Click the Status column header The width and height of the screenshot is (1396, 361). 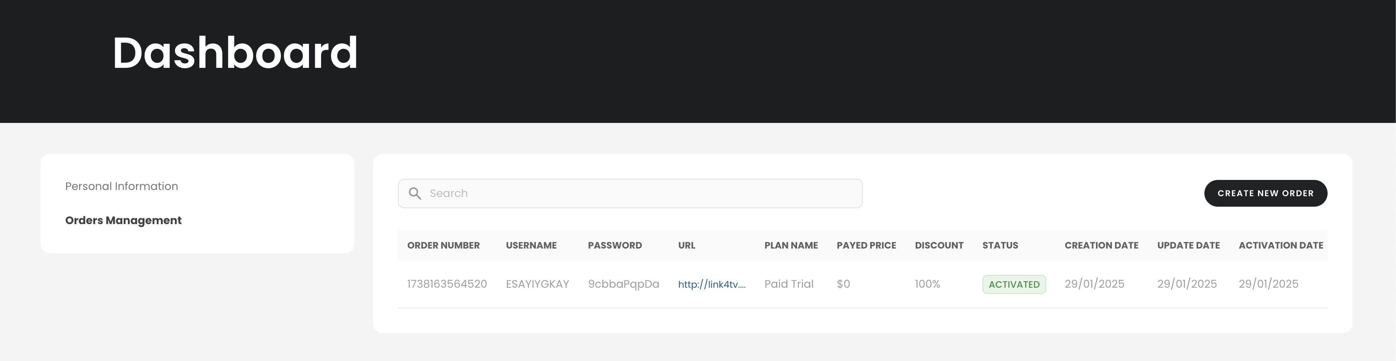click(1000, 245)
